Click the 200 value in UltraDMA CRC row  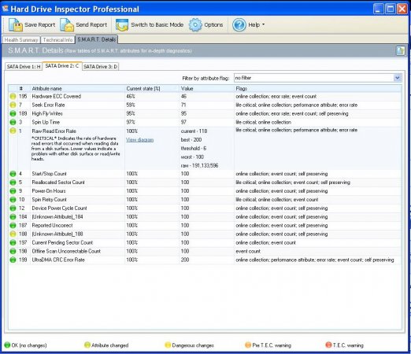click(x=185, y=260)
